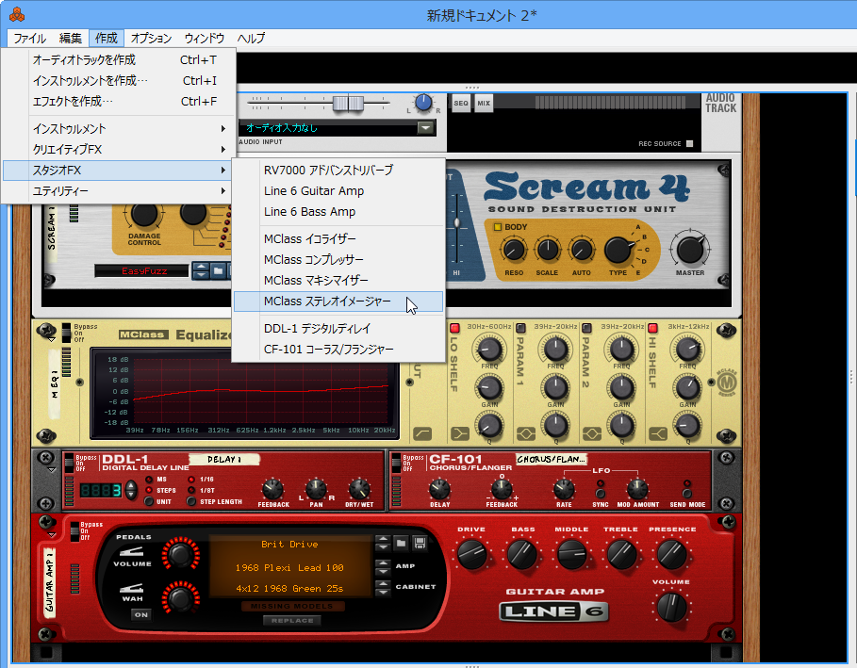Choose CF-101 コーラス/フランジャー entry
The height and width of the screenshot is (668, 857).
click(x=338, y=350)
